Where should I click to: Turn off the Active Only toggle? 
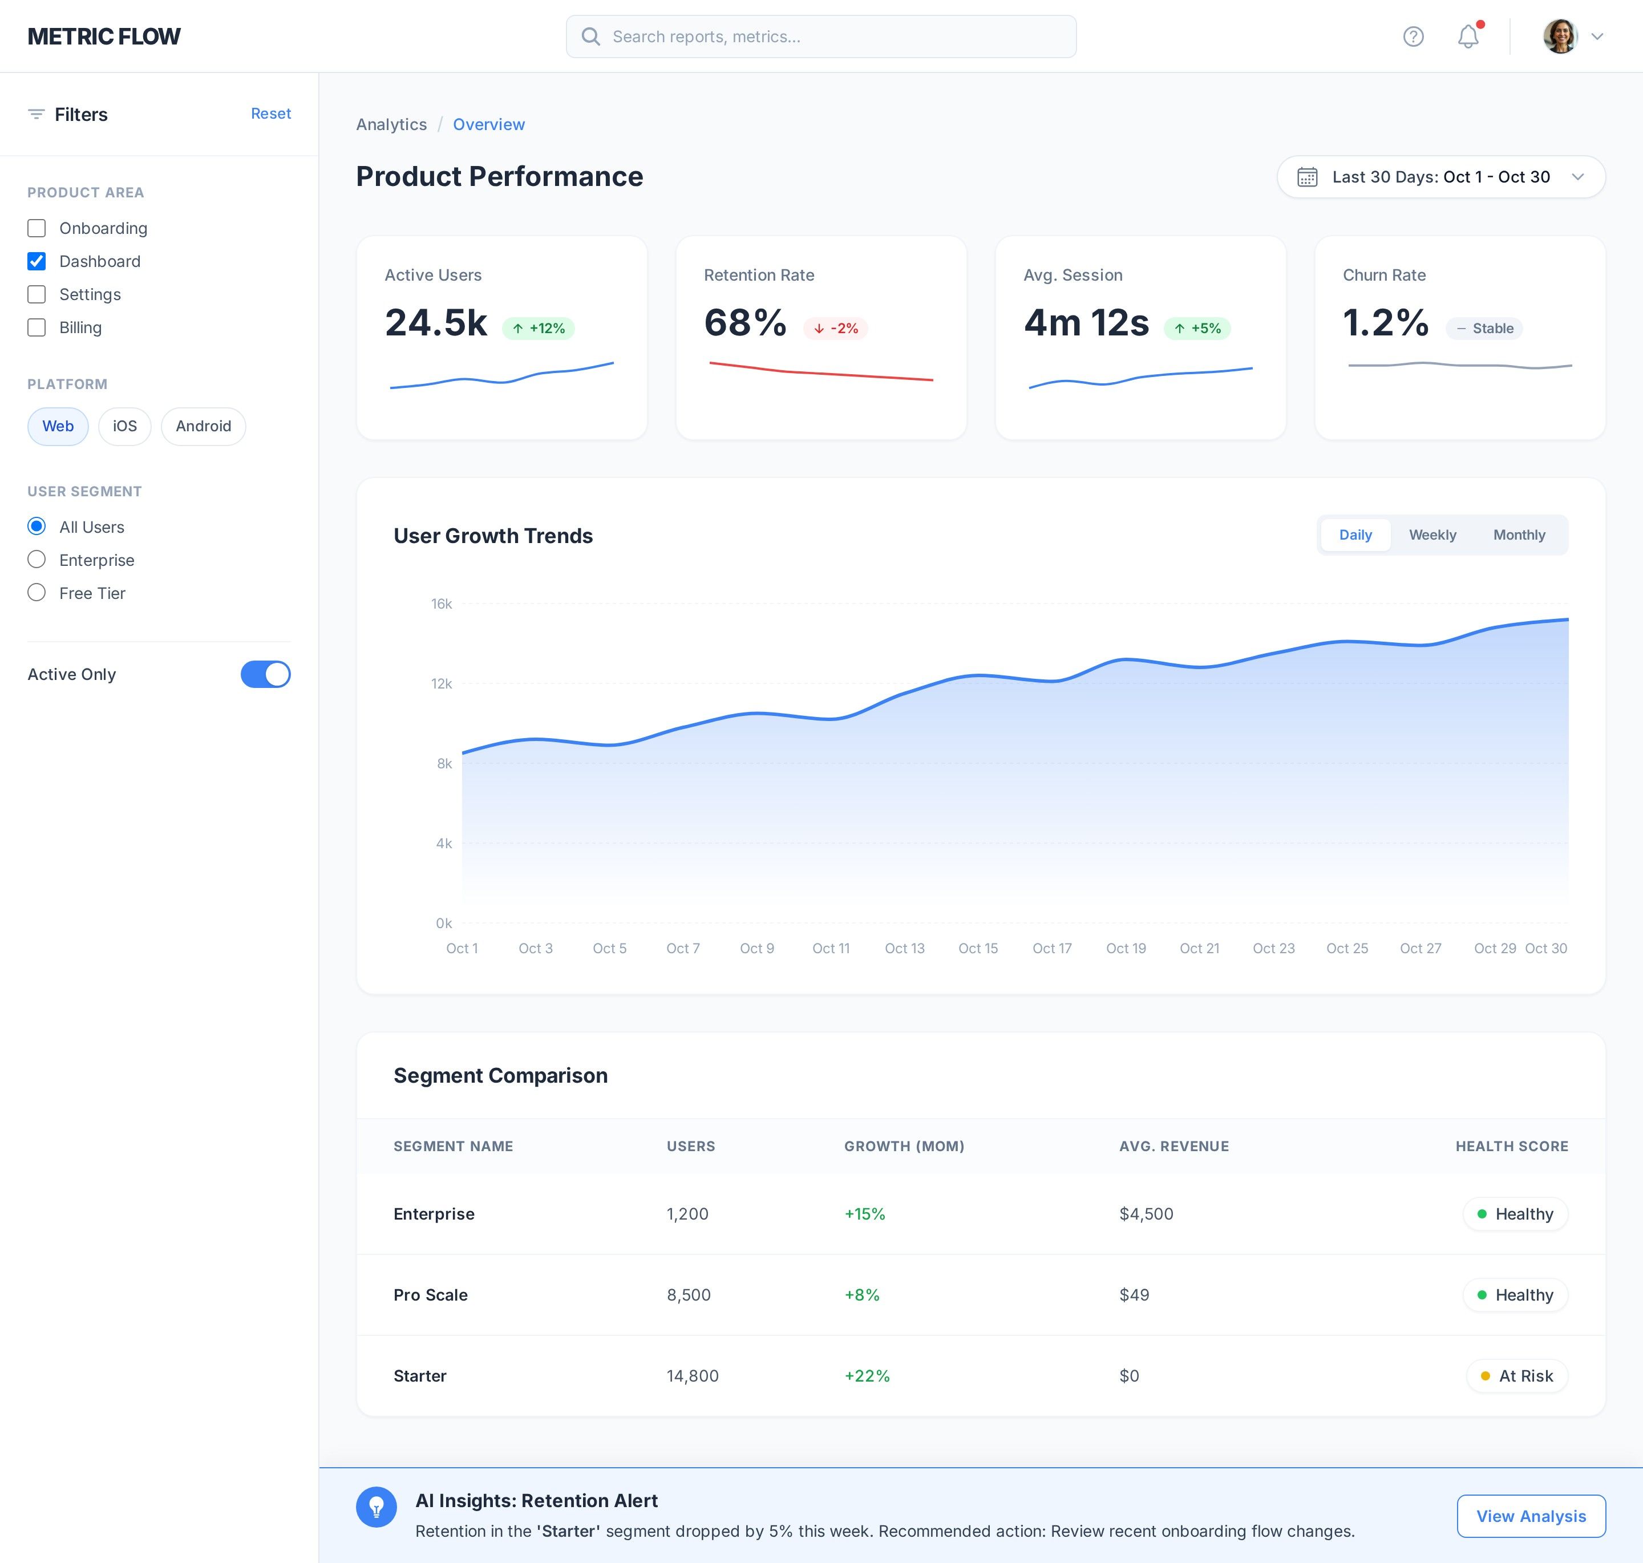(265, 674)
